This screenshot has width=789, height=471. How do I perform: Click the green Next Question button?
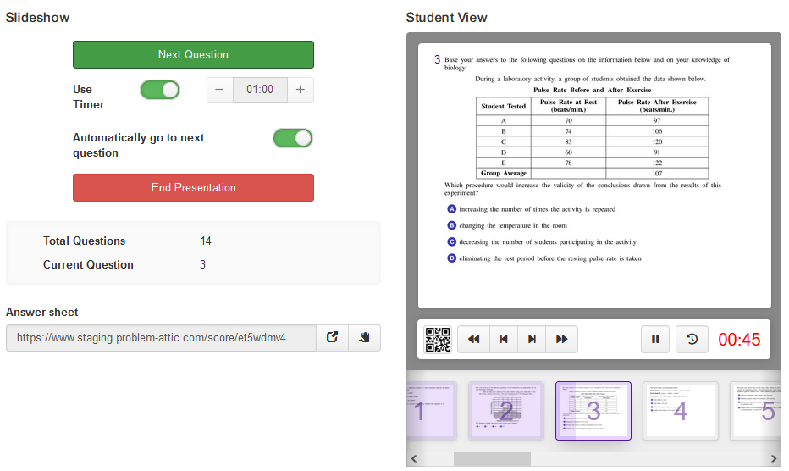point(193,55)
